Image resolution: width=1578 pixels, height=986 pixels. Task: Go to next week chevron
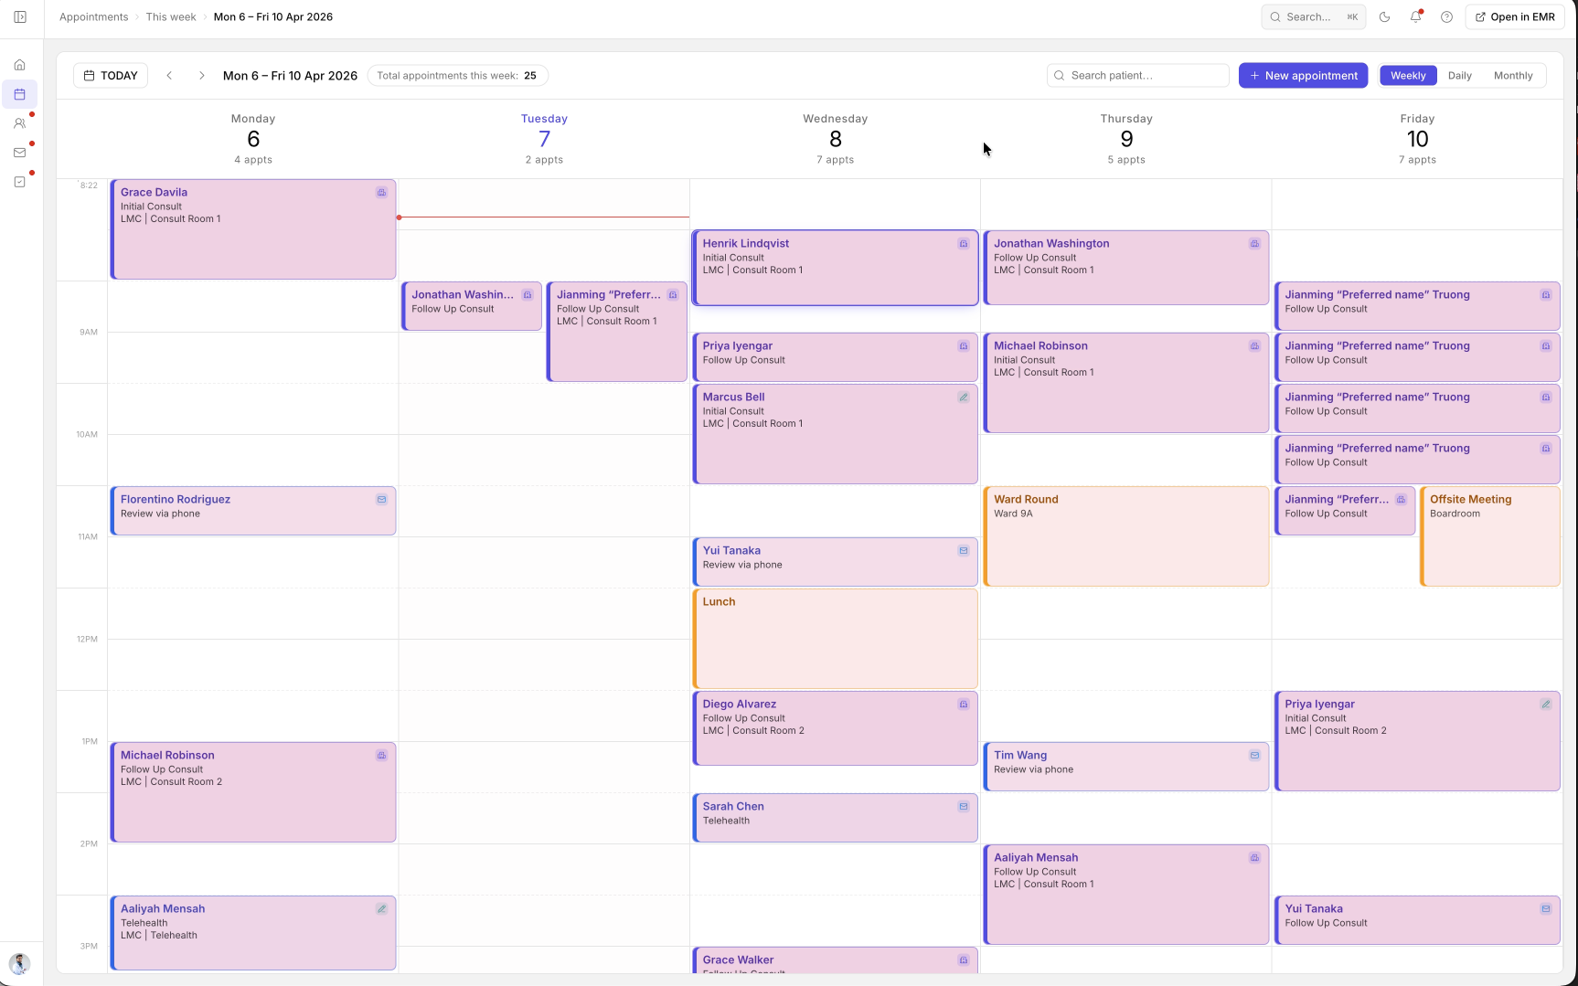point(201,76)
